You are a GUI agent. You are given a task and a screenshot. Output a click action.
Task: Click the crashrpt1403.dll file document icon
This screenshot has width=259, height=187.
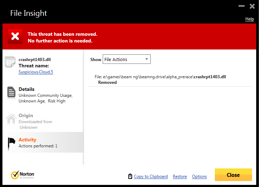coord(10,62)
